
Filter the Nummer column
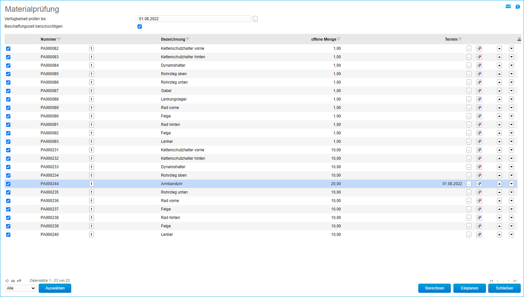[59, 39]
